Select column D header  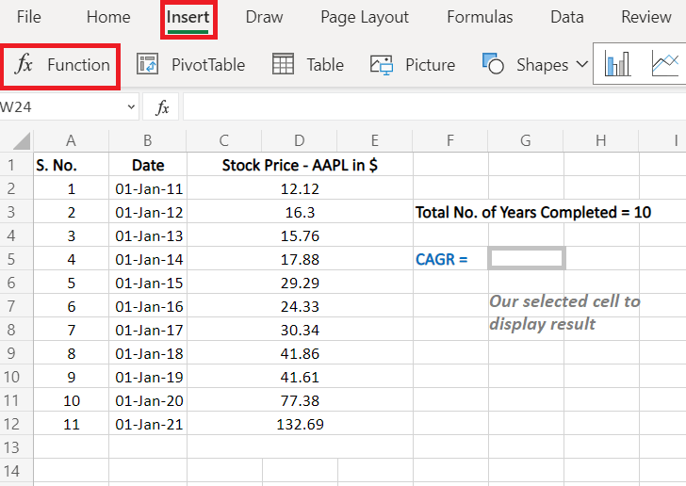pyautogui.click(x=299, y=141)
